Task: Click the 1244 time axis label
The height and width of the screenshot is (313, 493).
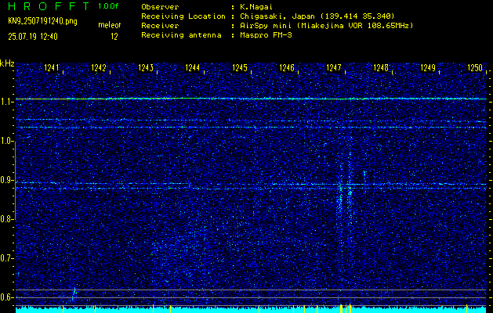Action: [193, 67]
